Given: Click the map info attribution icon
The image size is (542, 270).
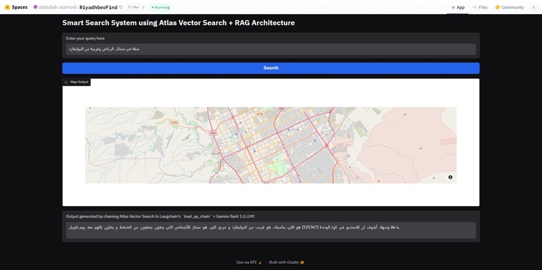Looking at the screenshot, I should 451,177.
